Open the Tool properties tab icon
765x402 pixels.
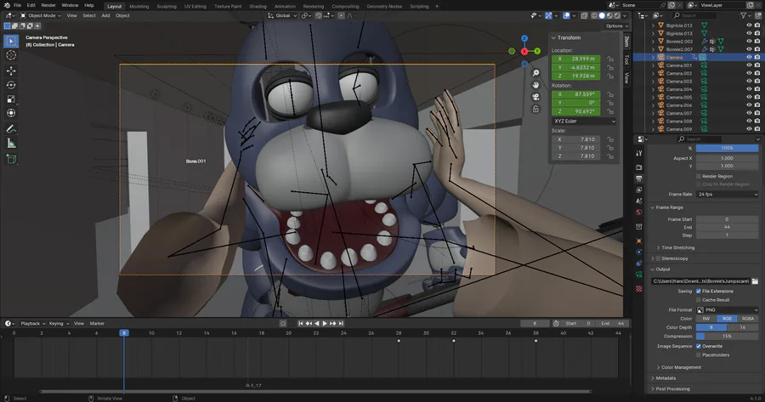[639, 153]
